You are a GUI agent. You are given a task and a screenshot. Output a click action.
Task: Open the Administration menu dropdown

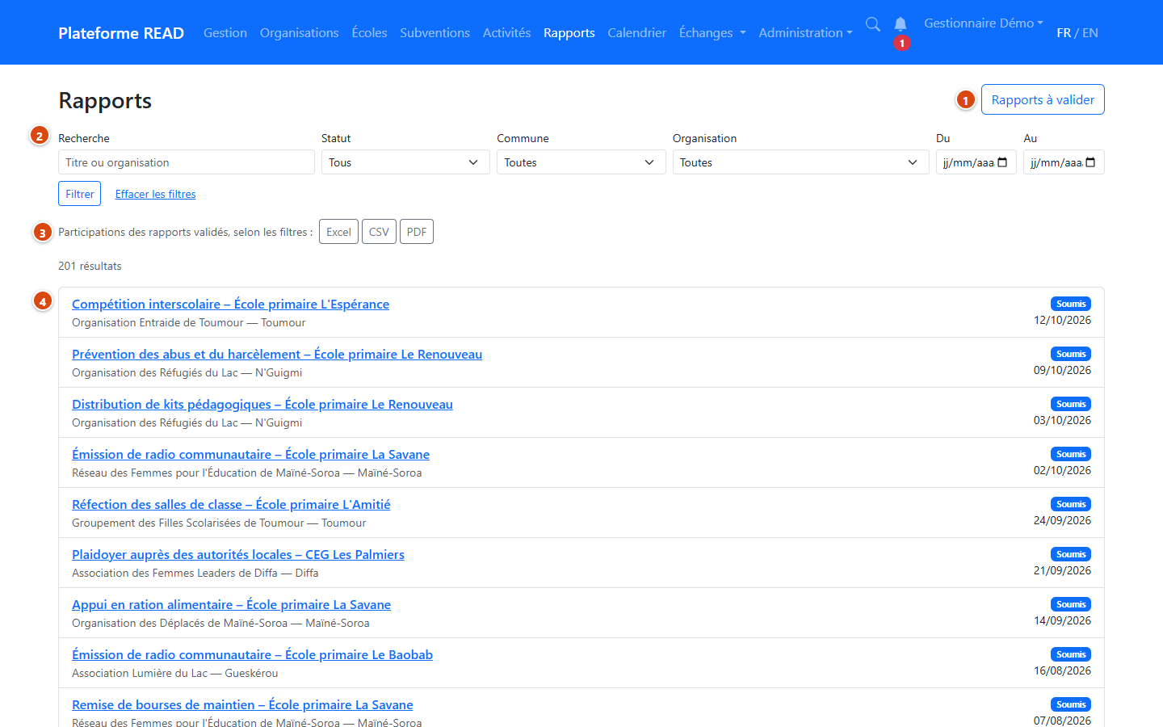pos(805,33)
